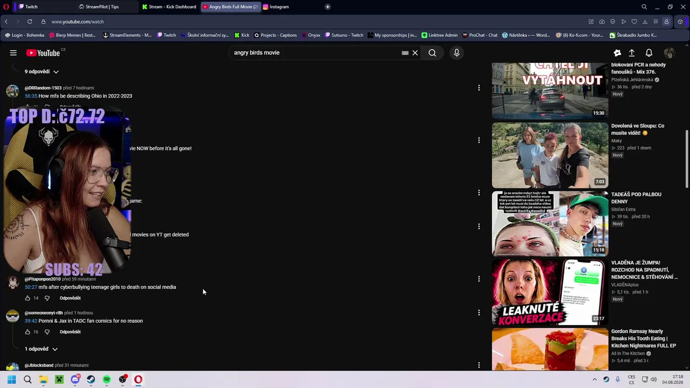Open options menu for someoneonyt-r8h comment
Image resolution: width=690 pixels, height=388 pixels.
pyautogui.click(x=479, y=313)
